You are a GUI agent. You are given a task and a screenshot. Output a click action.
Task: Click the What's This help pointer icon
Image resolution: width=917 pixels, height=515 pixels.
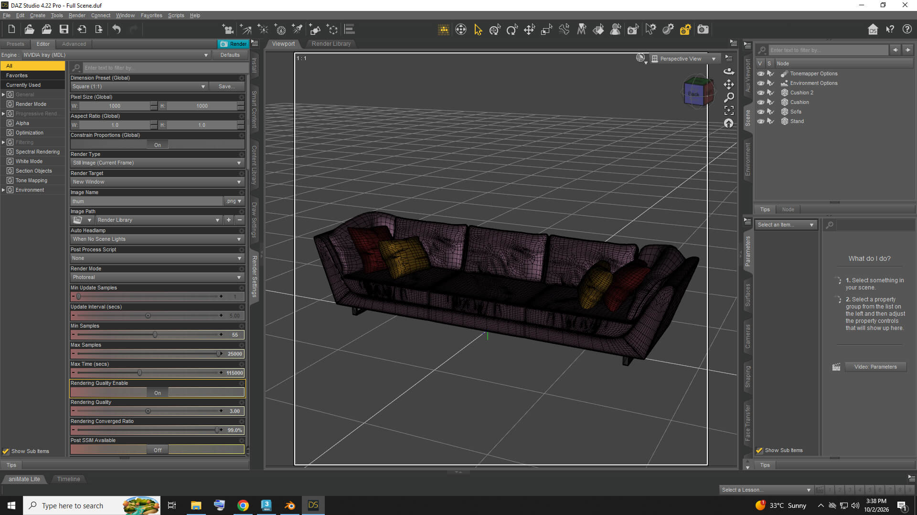[x=890, y=30]
